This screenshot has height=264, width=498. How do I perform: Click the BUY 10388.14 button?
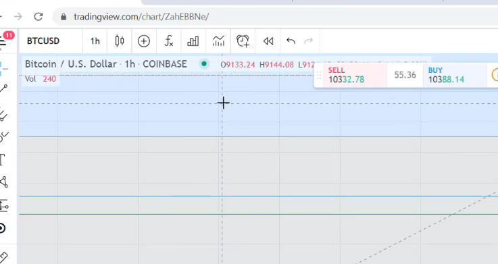coord(455,75)
